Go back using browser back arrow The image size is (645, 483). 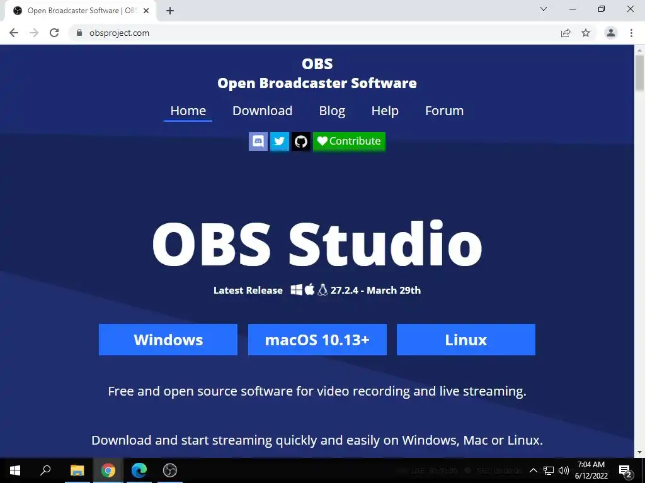point(14,33)
